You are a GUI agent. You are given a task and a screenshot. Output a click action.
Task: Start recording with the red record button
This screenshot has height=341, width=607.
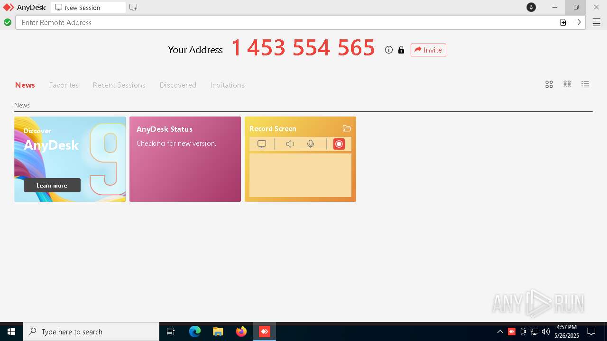click(x=339, y=144)
